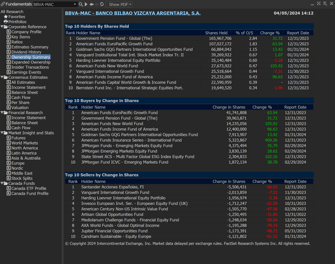The height and width of the screenshot is (264, 335).
Task: Click the document icon beside Valuation
Action: [x=9, y=108]
